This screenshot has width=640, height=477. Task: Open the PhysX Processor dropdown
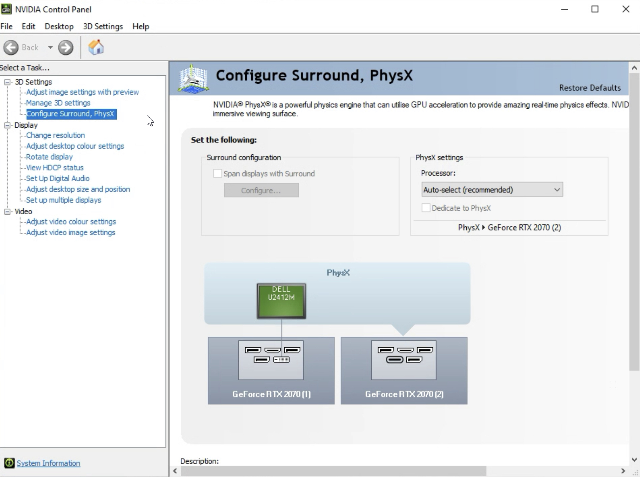point(492,189)
